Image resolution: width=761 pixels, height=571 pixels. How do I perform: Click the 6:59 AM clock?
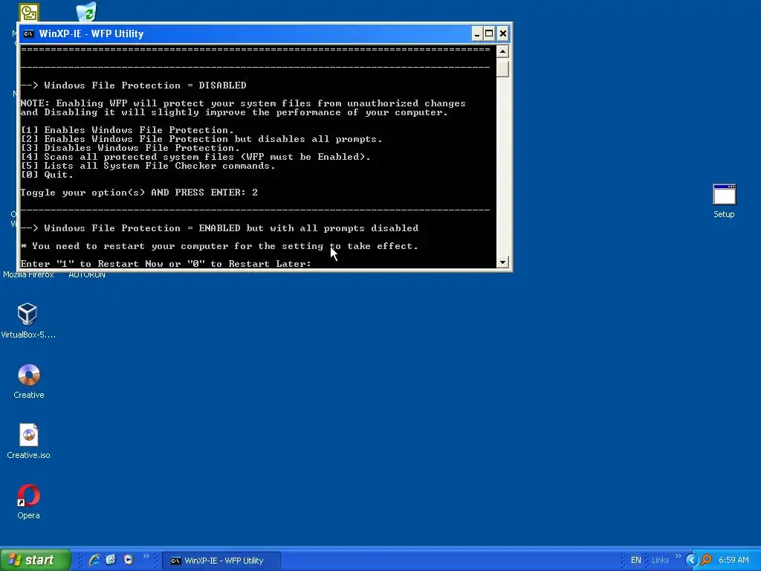734,560
